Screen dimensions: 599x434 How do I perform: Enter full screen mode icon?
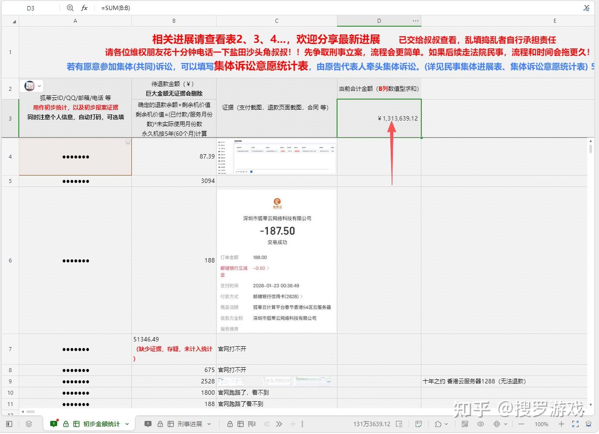pos(575,424)
